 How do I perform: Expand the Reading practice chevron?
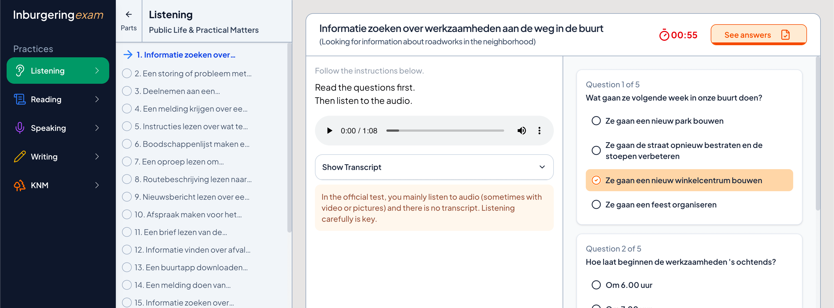97,99
